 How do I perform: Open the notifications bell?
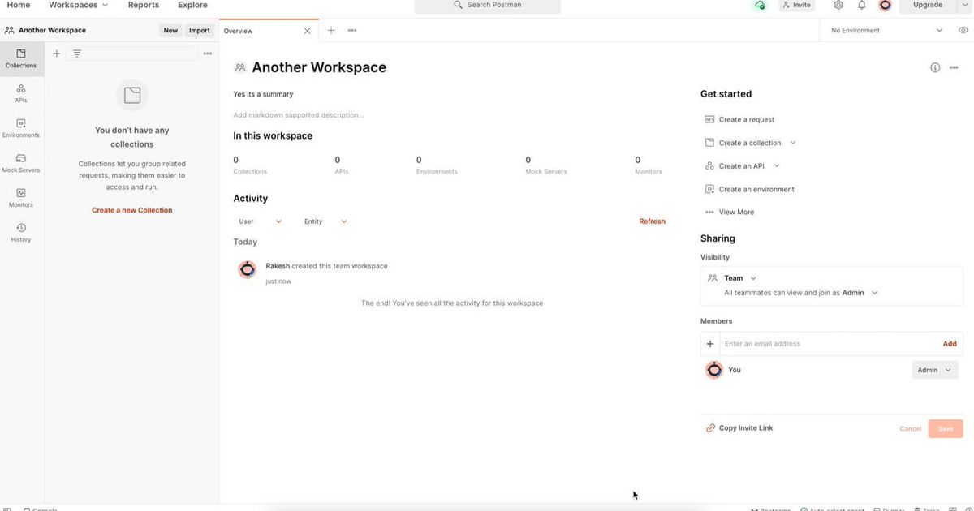coord(862,5)
